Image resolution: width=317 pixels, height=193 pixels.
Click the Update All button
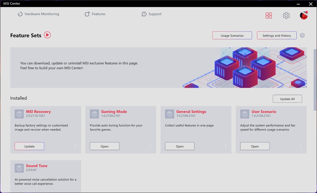(287, 99)
